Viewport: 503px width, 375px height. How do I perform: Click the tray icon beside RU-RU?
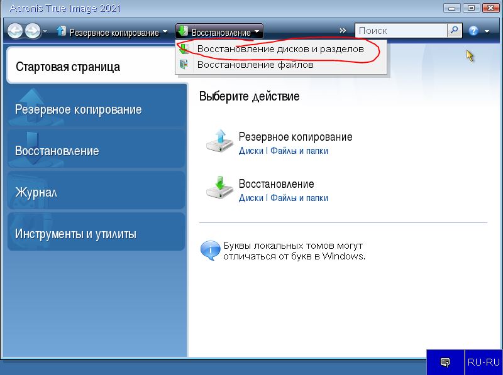pos(445,362)
